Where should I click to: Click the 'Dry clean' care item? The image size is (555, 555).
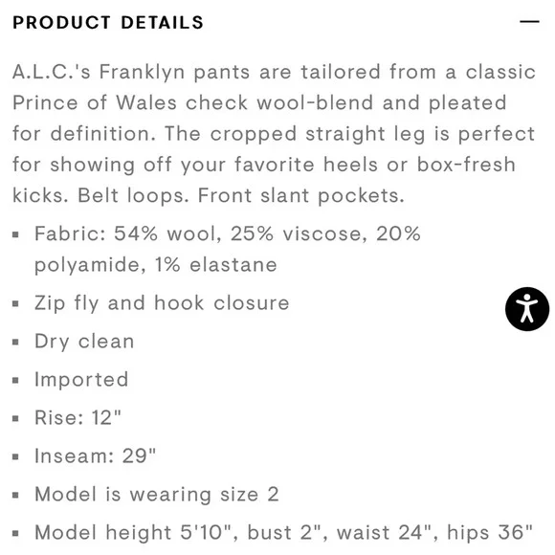[84, 342]
